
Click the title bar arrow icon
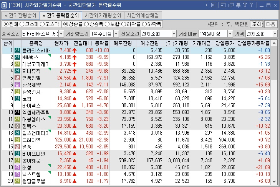point(207,5)
